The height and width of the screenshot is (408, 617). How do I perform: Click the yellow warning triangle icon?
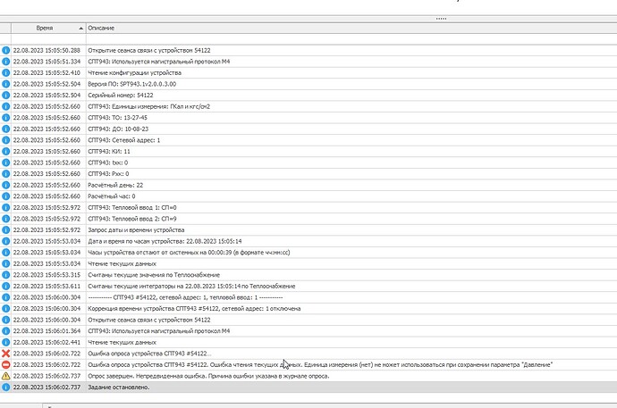[x=6, y=376]
